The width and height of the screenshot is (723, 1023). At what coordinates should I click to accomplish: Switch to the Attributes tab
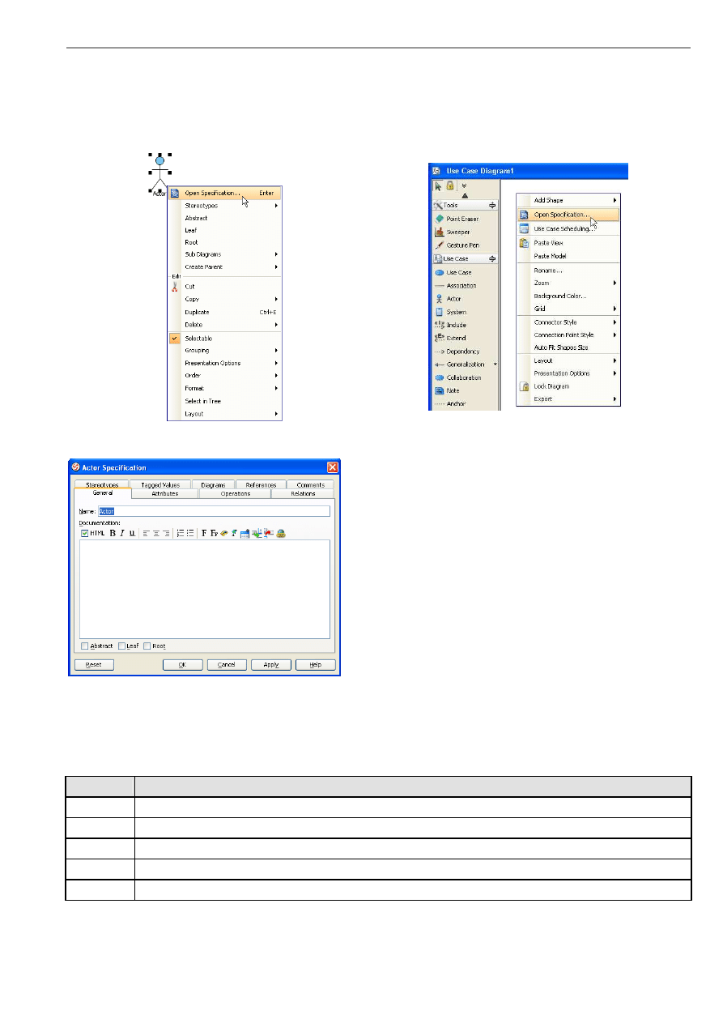164,493
